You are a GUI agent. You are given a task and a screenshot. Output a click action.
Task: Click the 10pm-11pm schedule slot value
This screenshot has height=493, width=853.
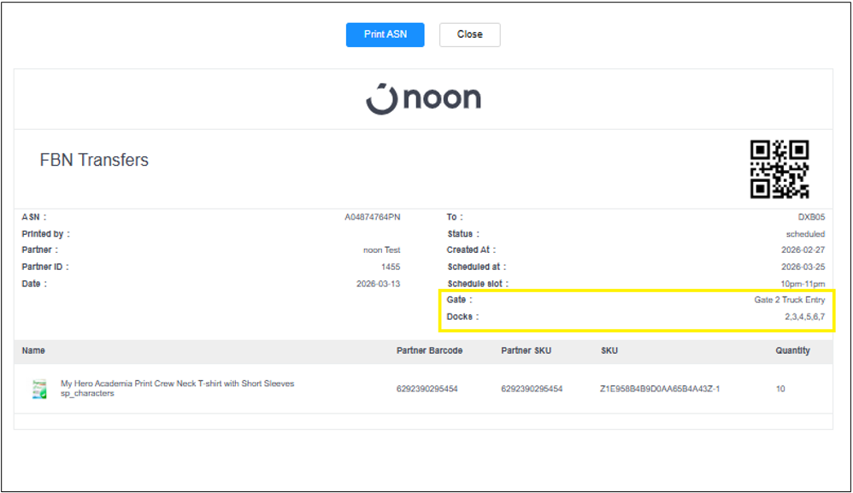tap(803, 284)
